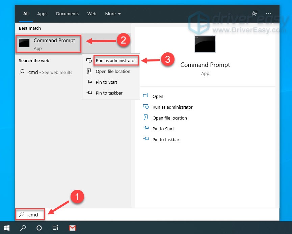Switch to the All search tab

26,14
